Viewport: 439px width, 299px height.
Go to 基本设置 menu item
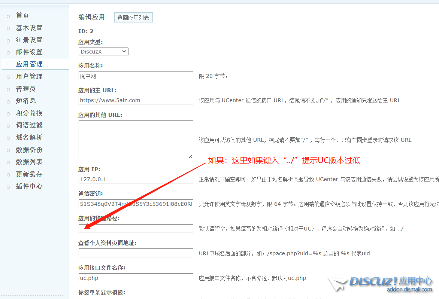point(29,28)
